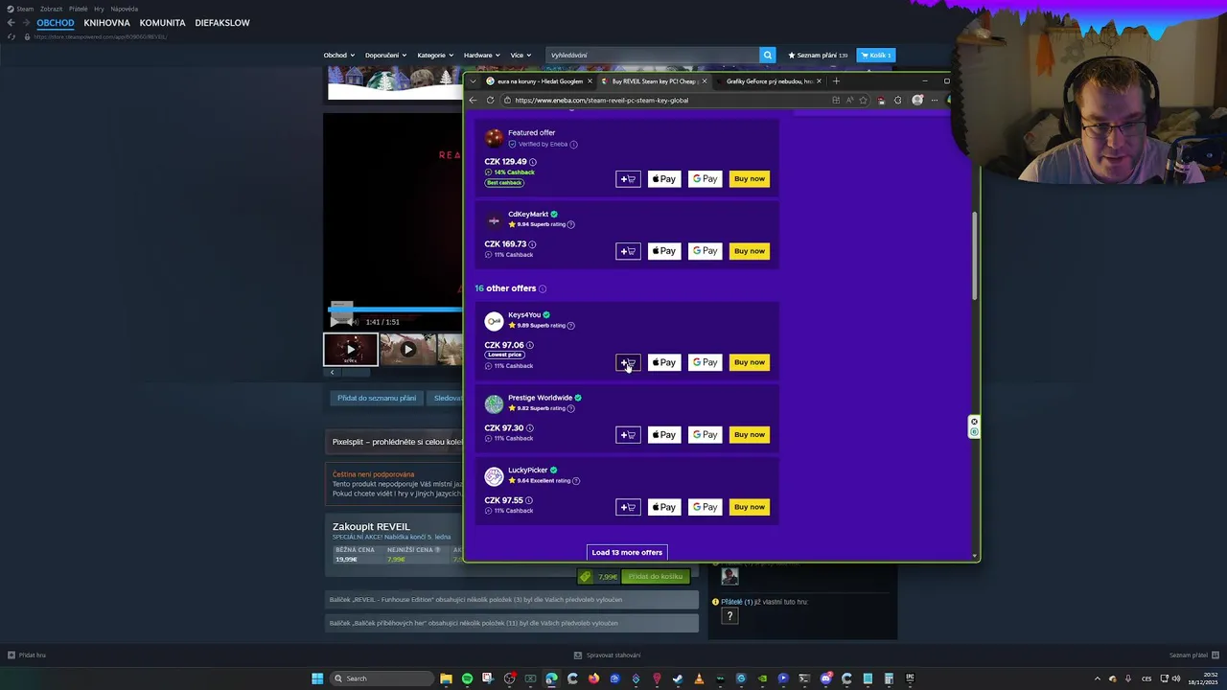Open Přidat hru at Steam bottom

pos(27,655)
